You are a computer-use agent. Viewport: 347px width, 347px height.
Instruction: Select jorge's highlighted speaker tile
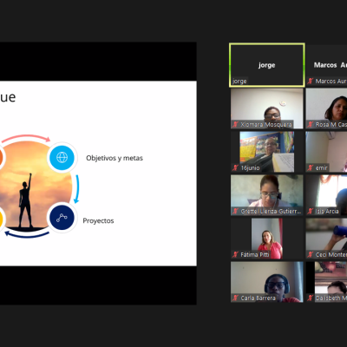point(267,65)
